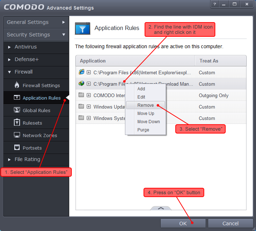Image resolution: width=256 pixels, height=231 pixels.
Task: Click Outgoing Only in the COMODO row
Action: 214,95
